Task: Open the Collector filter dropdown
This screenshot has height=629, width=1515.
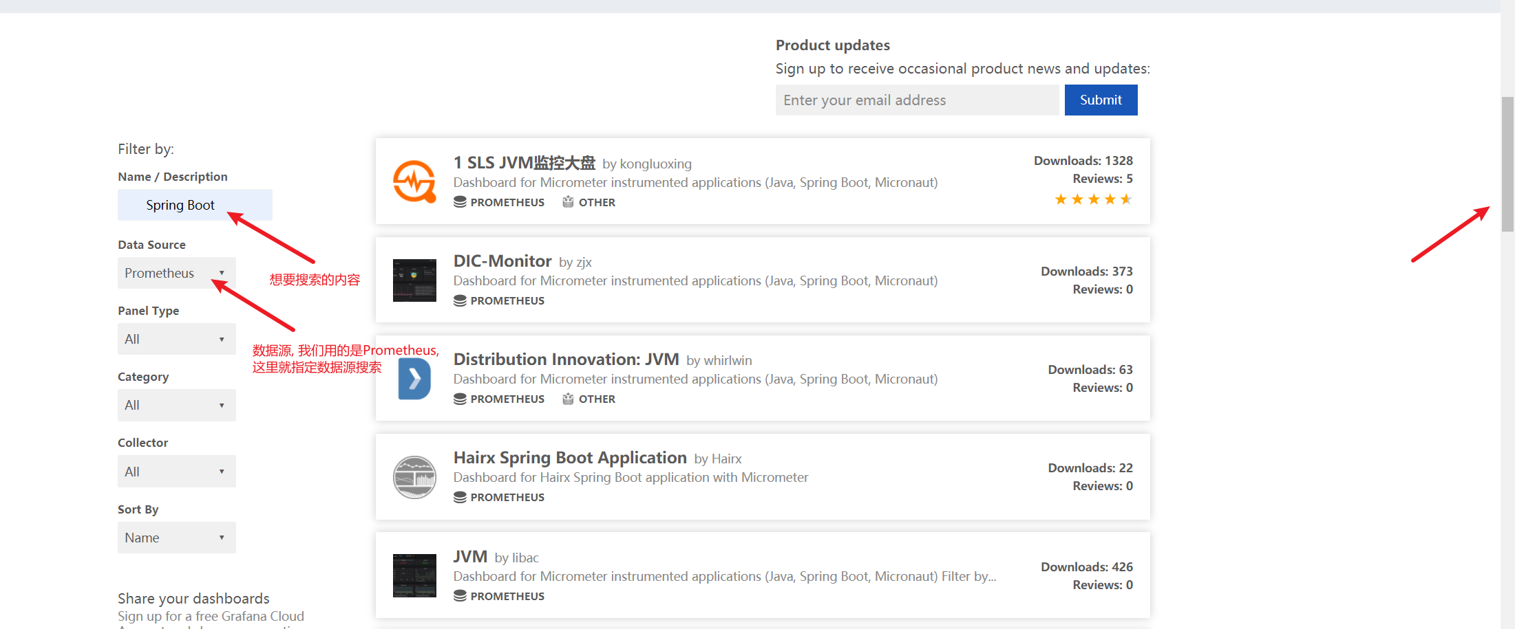Action: 176,471
